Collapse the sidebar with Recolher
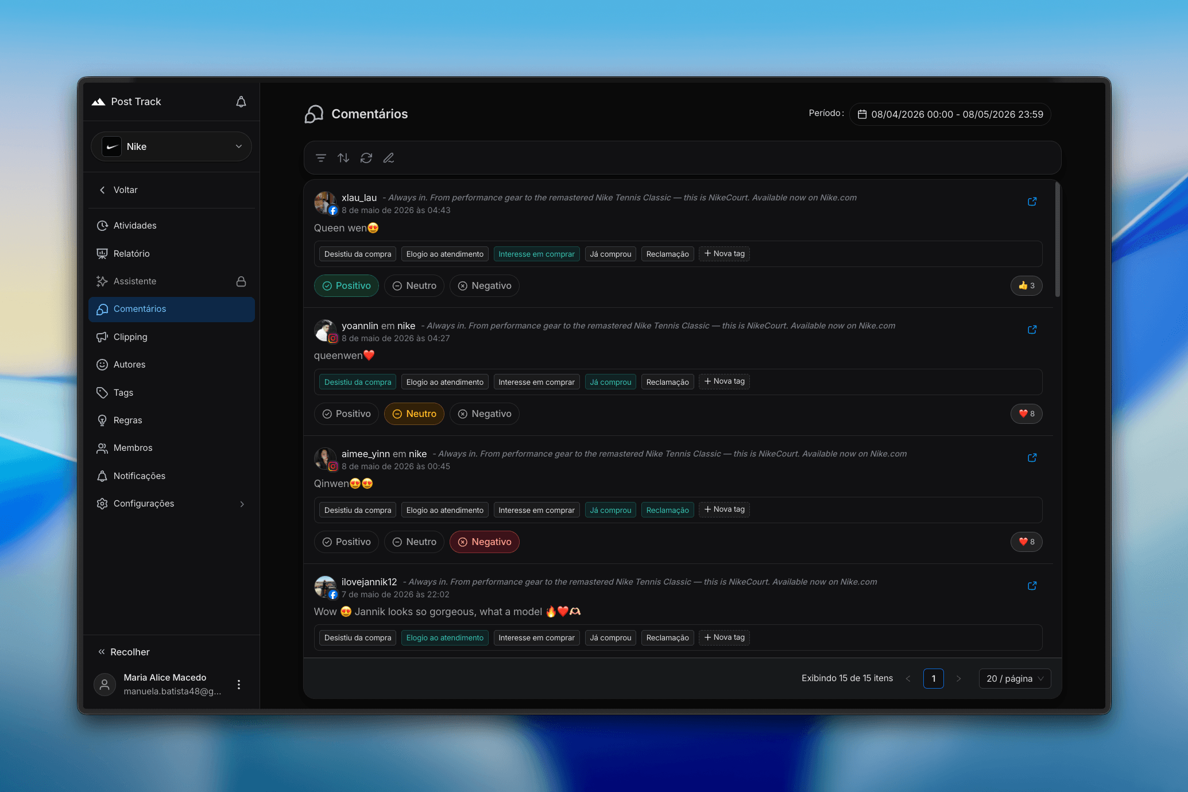Image resolution: width=1188 pixels, height=792 pixels. pos(123,652)
